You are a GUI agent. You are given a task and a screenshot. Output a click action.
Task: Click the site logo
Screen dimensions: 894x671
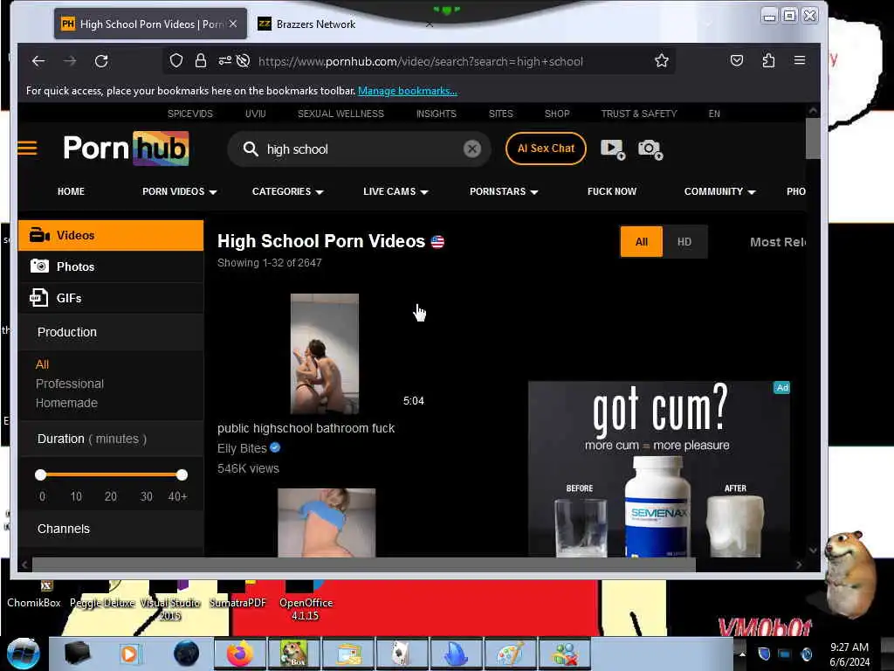point(126,149)
